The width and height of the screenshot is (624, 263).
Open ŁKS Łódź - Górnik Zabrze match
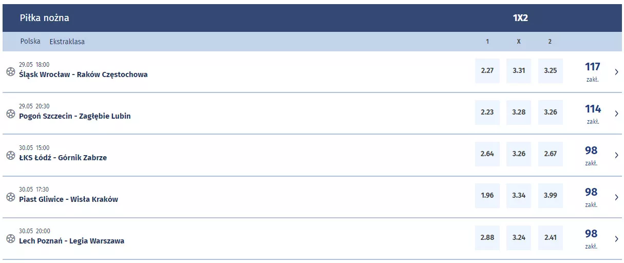[x=63, y=158]
